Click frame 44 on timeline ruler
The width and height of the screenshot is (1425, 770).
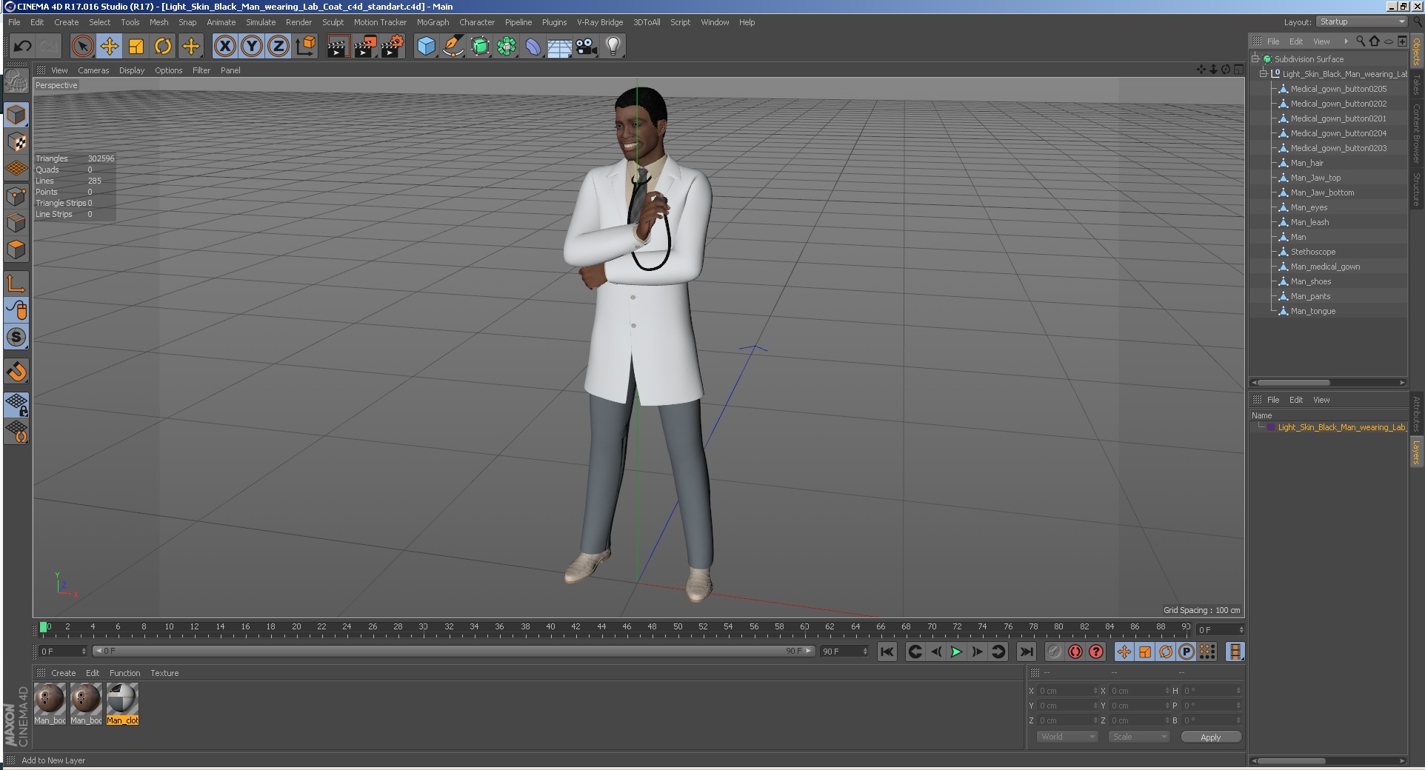(601, 629)
